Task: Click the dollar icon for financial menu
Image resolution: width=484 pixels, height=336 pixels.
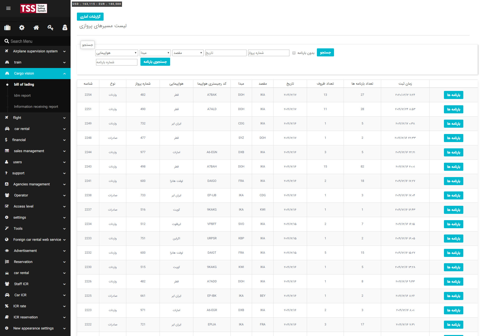Action: [6, 140]
